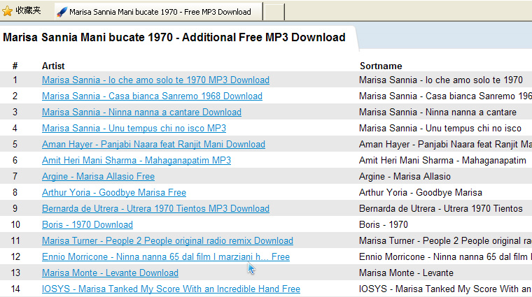Screen dimensions: 532x297
Task: Follow the Ninna nanna a cantare Download link
Action: (x=141, y=112)
